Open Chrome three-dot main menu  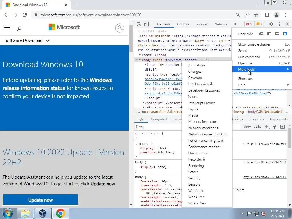pyautogui.click(x=286, y=15)
